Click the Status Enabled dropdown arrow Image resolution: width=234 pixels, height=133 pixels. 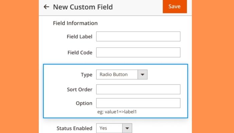click(127, 128)
